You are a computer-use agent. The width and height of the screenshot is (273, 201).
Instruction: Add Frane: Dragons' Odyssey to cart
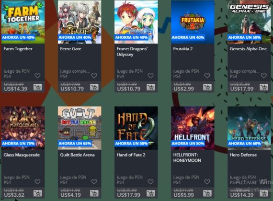151,87
